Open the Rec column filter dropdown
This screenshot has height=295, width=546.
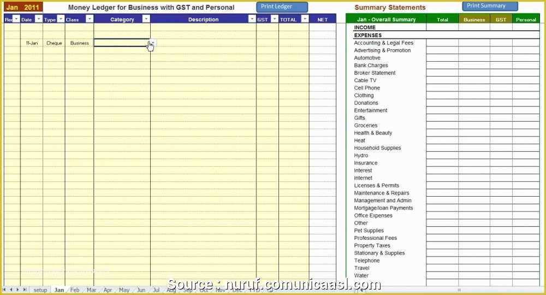click(x=16, y=19)
